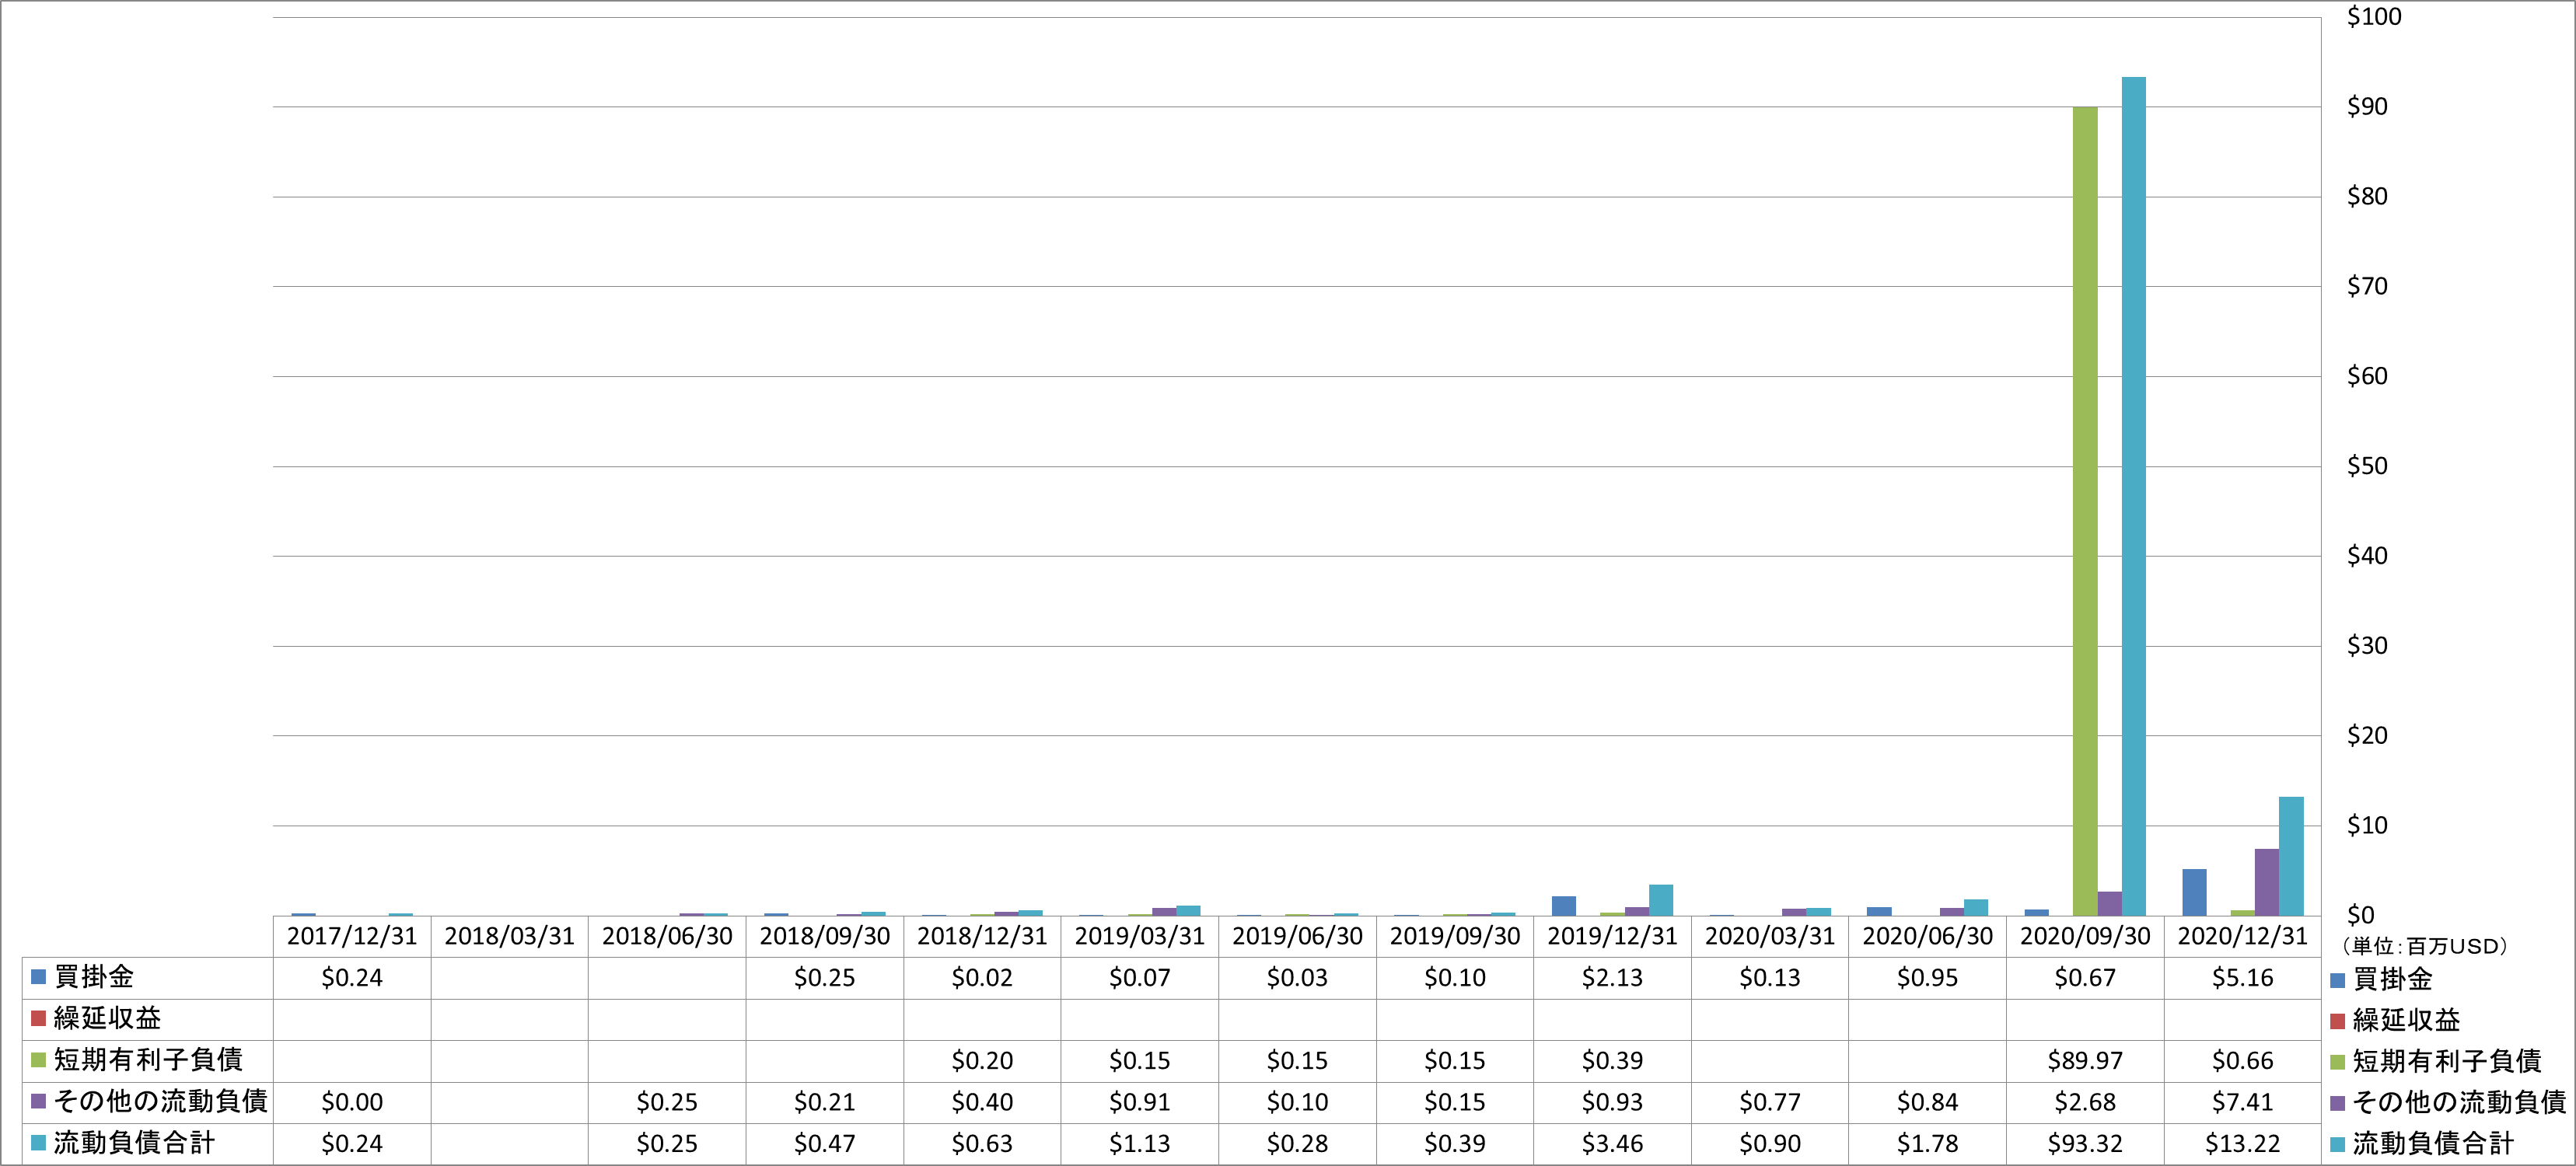This screenshot has height=1166, width=2576.
Task: Click the $0.39 short-term debt cell
Action: (x=1612, y=1060)
